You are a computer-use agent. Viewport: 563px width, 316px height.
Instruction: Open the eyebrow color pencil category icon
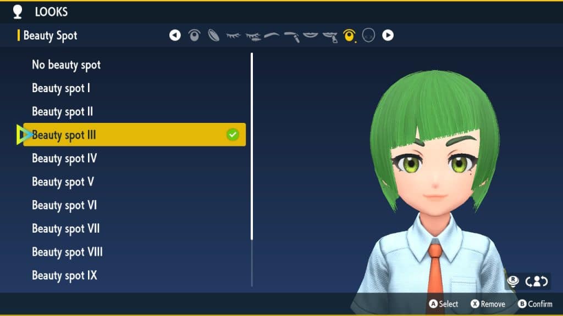coord(291,36)
